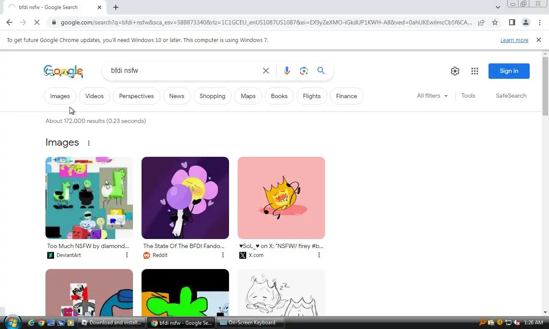
Task: Filter results by Images
Action: [60, 96]
